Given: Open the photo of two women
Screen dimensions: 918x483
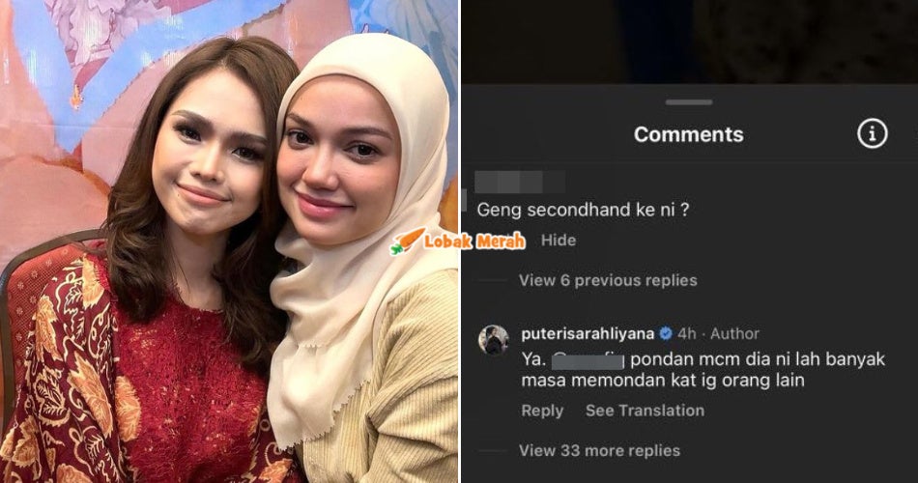Looking at the screenshot, I should click(229, 241).
